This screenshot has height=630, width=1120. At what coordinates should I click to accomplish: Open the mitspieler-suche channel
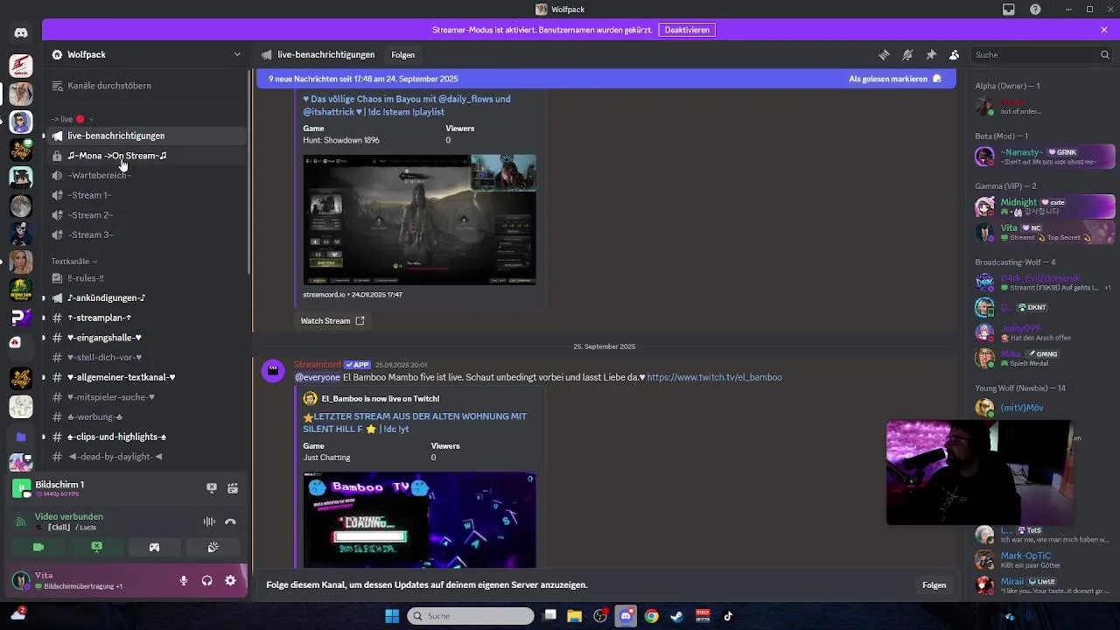click(x=146, y=397)
